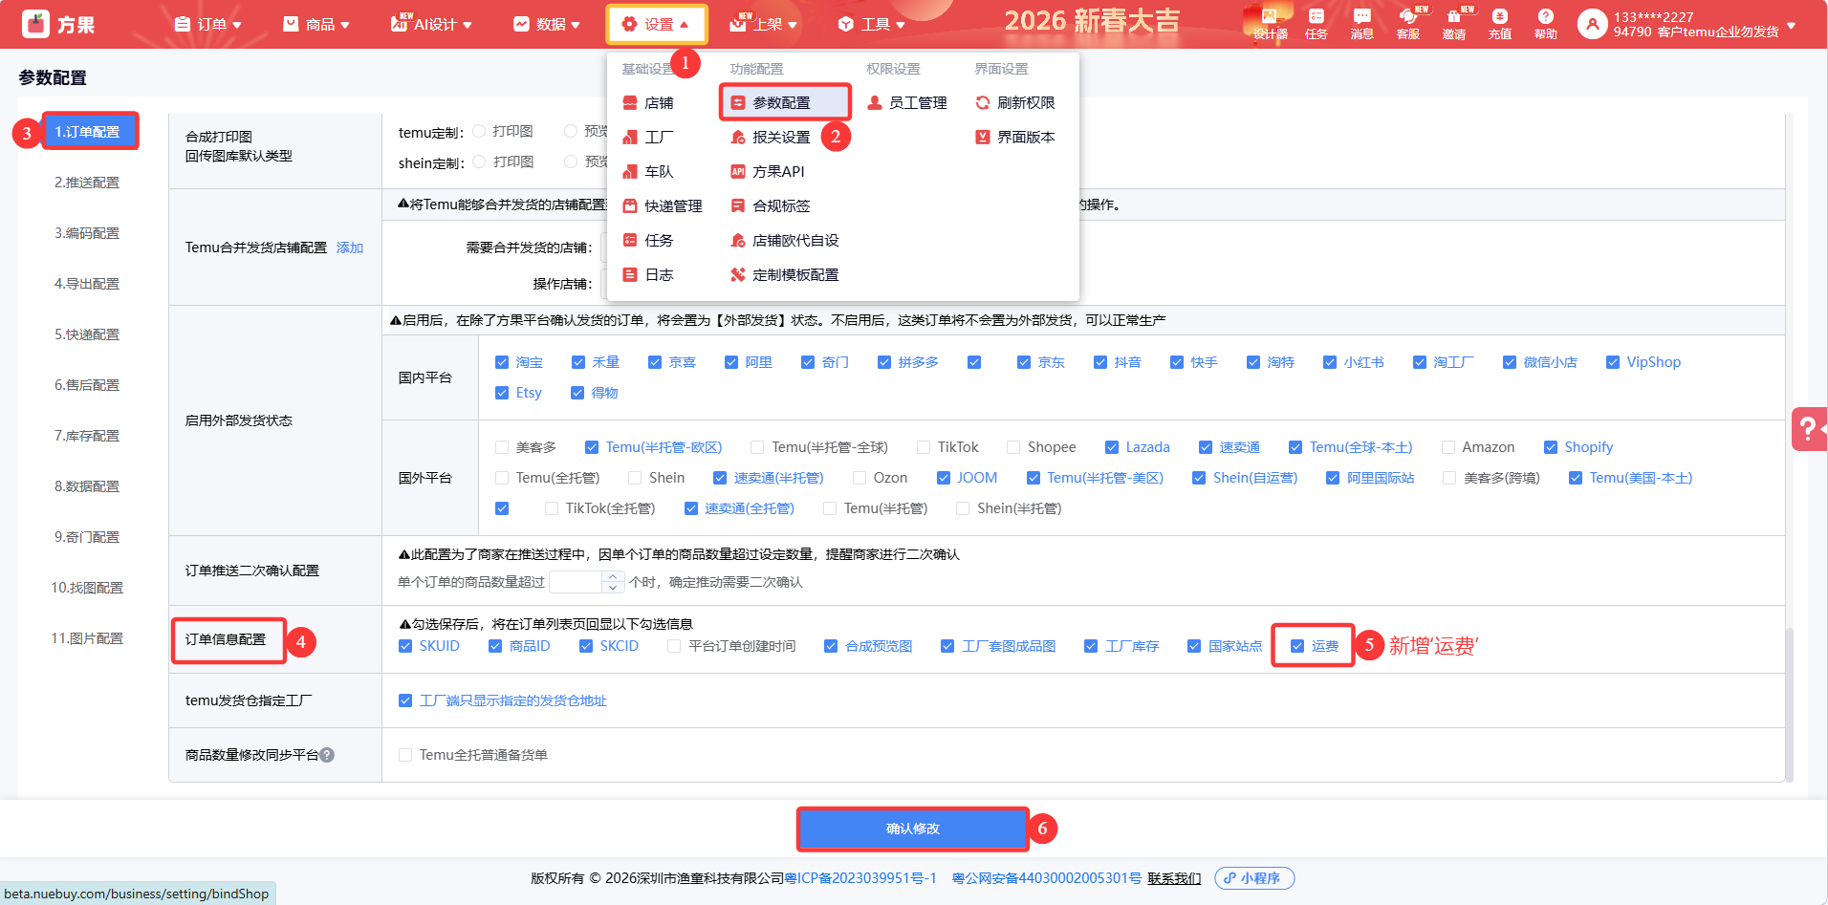Open 方果API from the settings menu

tap(768, 172)
